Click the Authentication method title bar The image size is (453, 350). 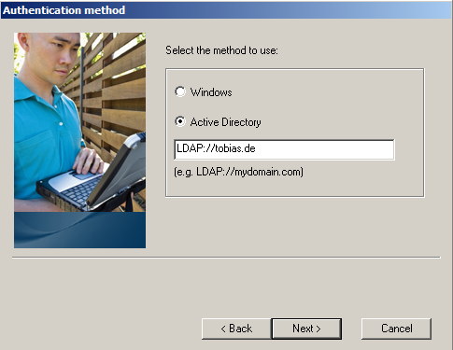point(226,10)
